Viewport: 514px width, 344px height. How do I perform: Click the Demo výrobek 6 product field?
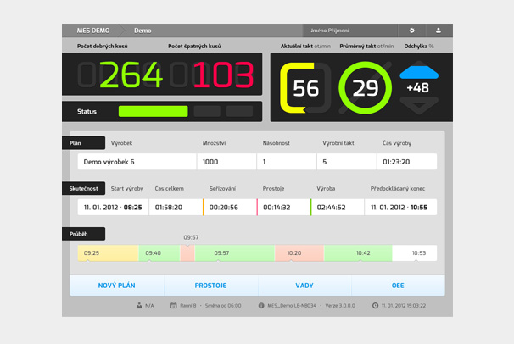click(137, 161)
